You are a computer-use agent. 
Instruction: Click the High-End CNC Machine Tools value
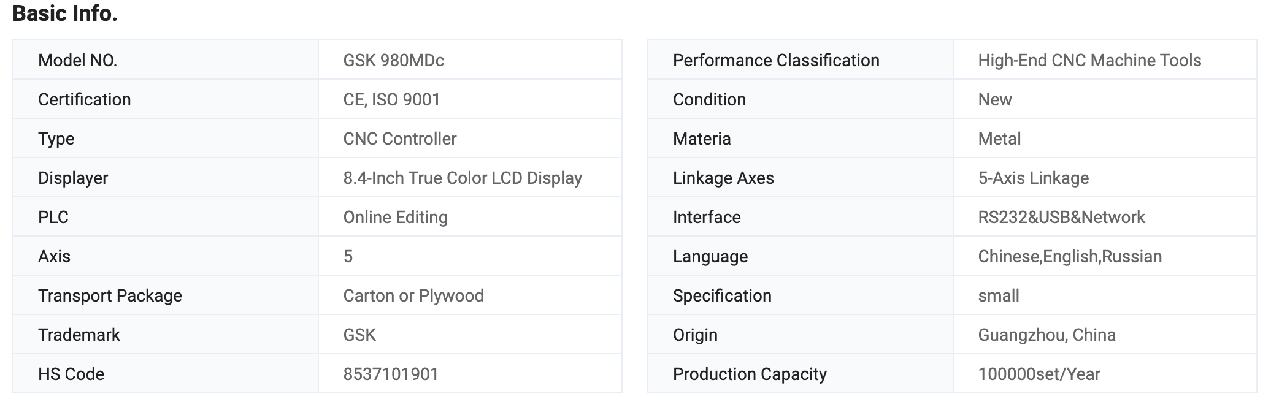coord(1089,60)
